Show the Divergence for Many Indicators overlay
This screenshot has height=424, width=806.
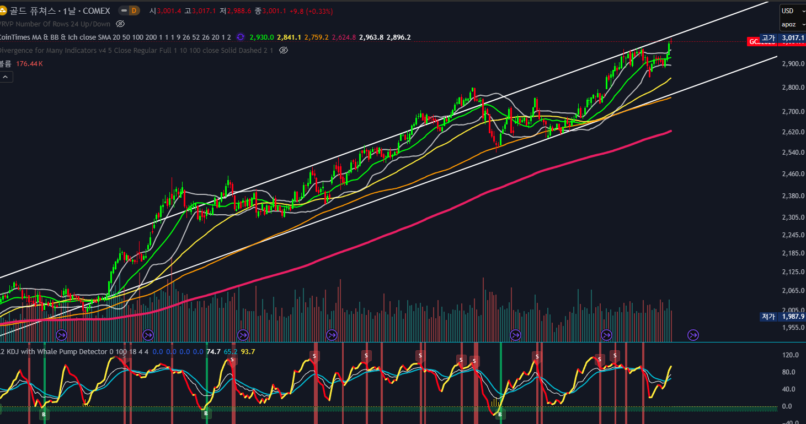click(x=284, y=50)
